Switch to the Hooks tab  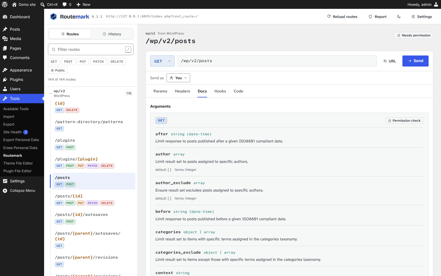(220, 91)
